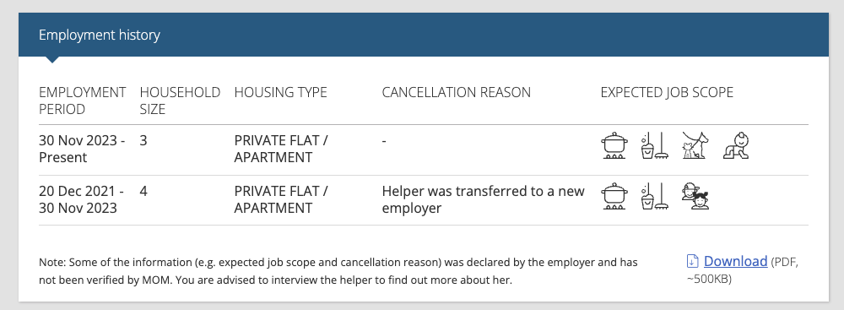Click the PDF file icon beside Download
The height and width of the screenshot is (310, 844).
click(x=692, y=262)
